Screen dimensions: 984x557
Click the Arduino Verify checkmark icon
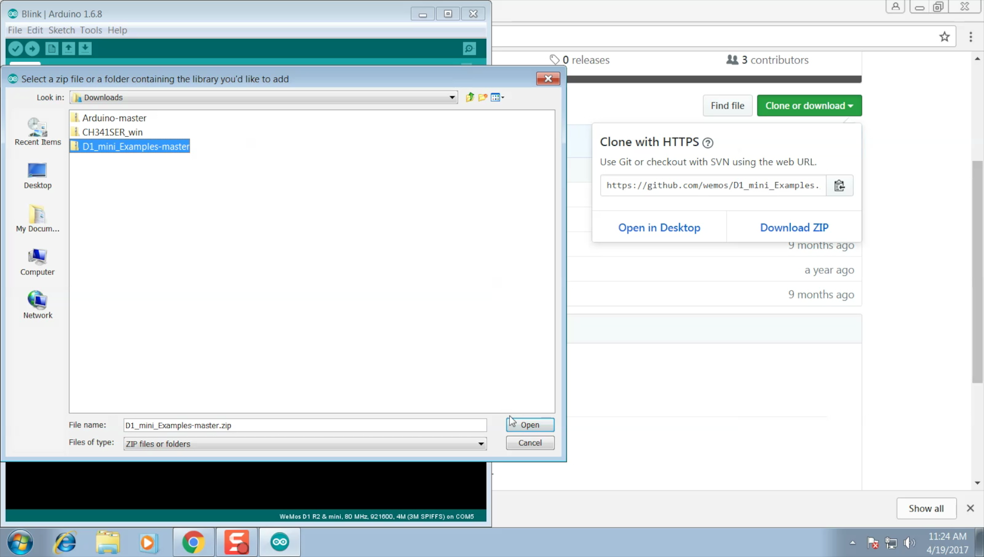(x=15, y=49)
